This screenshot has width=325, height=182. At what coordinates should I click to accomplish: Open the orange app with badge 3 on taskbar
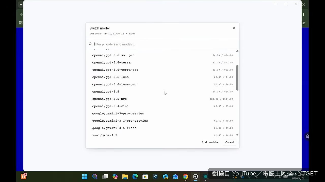(x=24, y=176)
